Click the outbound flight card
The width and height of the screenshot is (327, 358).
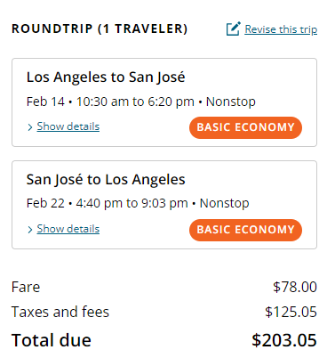[164, 102]
